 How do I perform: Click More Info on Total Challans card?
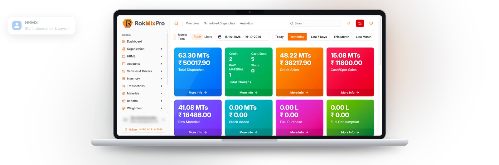pos(249,93)
